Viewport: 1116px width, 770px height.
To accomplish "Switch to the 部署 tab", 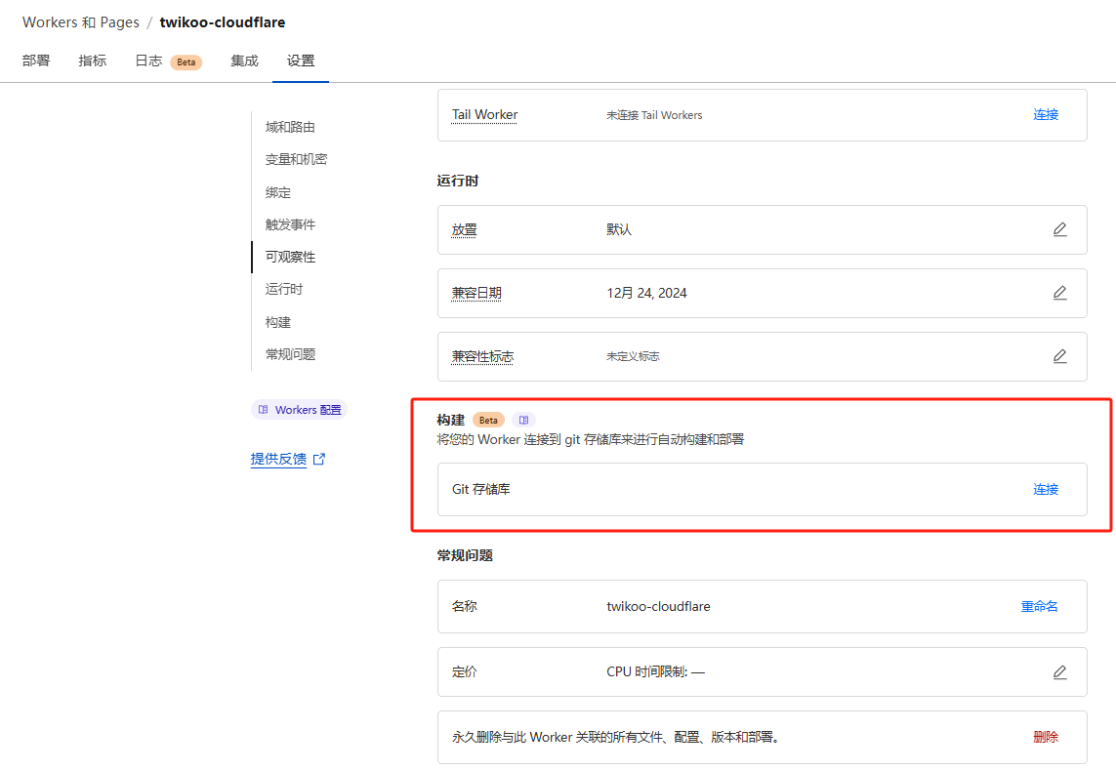I will coord(35,61).
